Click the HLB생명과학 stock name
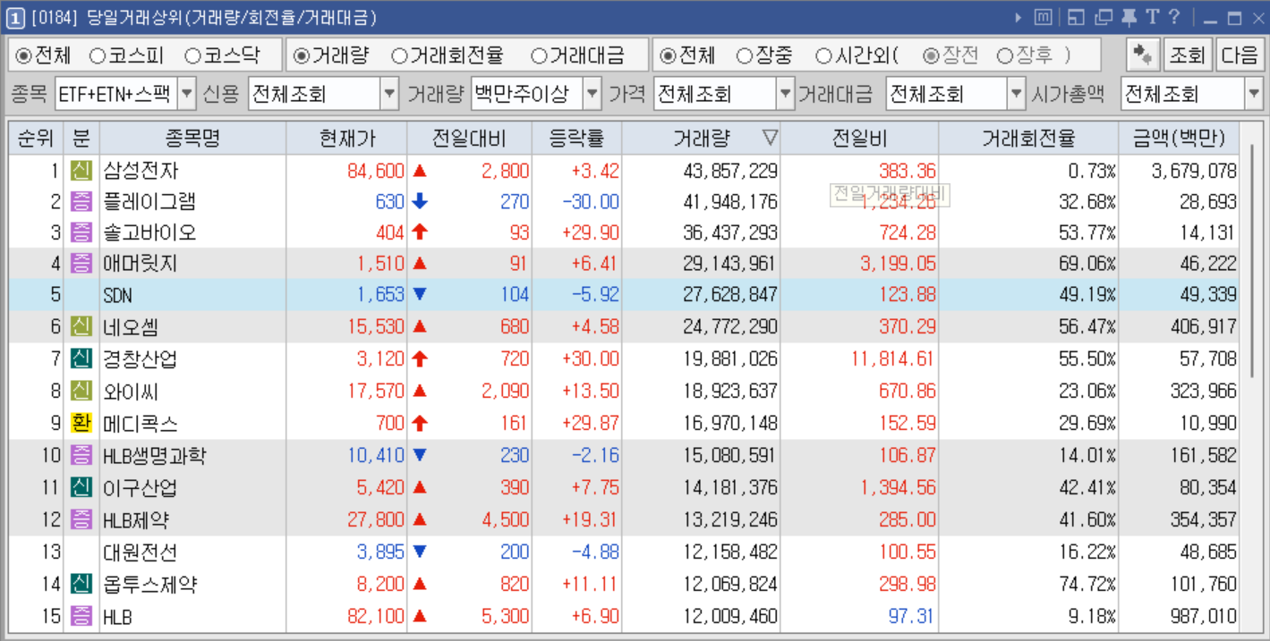Screen dimensions: 1270x641 tap(155, 455)
